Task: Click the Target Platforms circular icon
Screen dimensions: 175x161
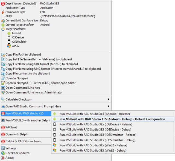Action: tap(3, 29)
